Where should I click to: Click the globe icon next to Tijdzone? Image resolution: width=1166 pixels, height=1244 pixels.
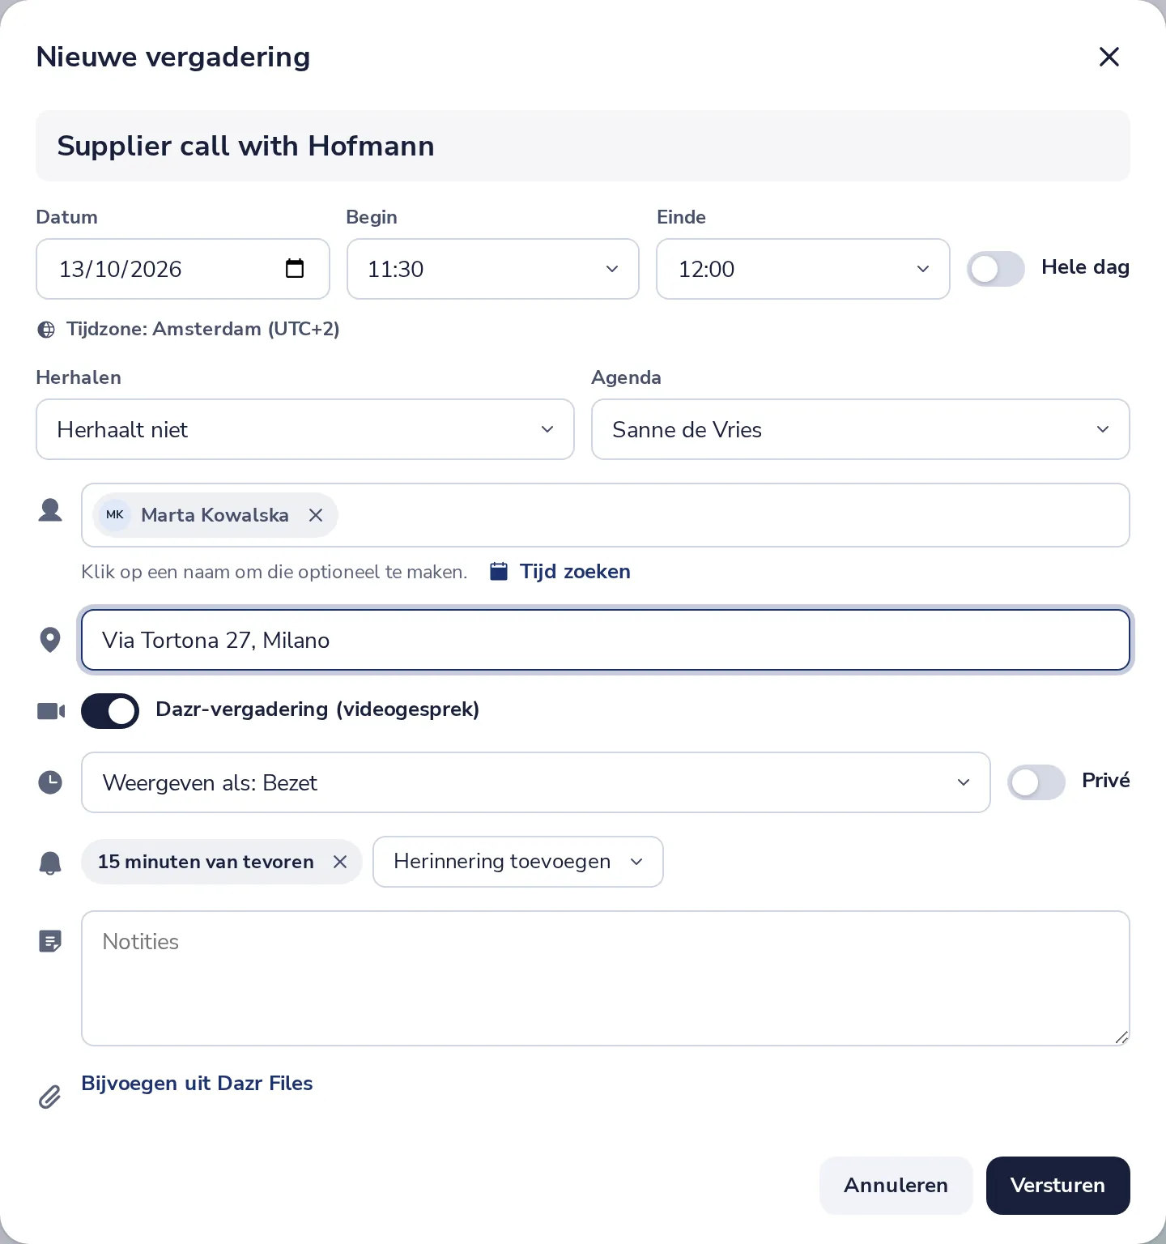click(x=47, y=330)
